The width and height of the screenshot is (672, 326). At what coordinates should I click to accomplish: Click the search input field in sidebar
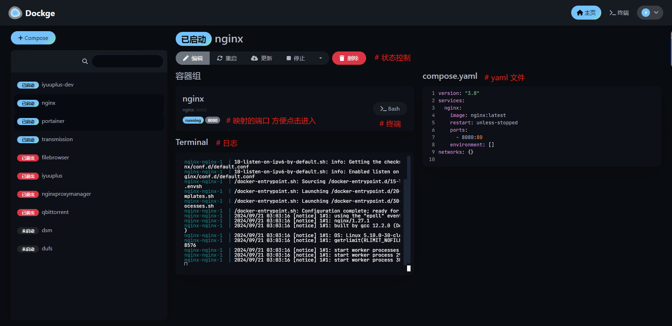point(127,61)
